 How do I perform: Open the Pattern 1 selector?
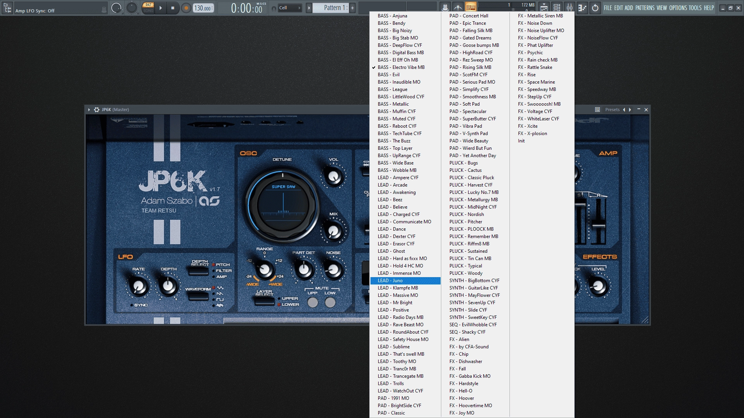[x=331, y=8]
